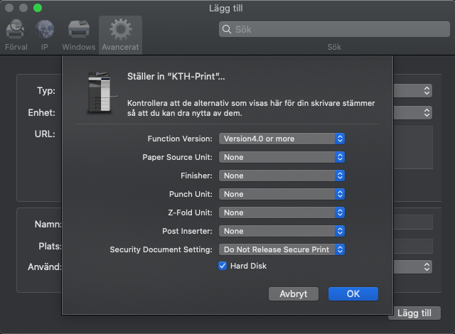Confirm with the OK button

pos(353,293)
